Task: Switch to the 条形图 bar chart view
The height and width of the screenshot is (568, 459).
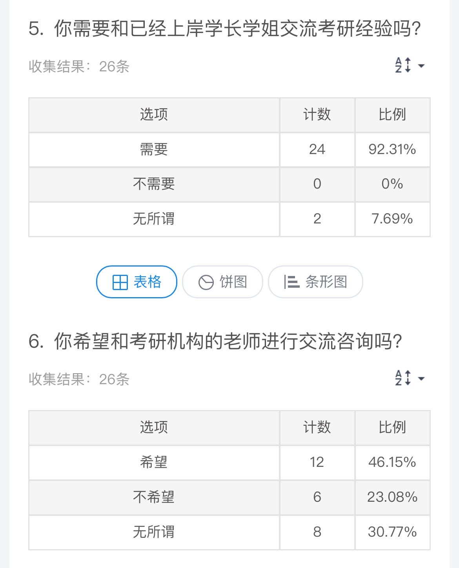Action: 315,282
